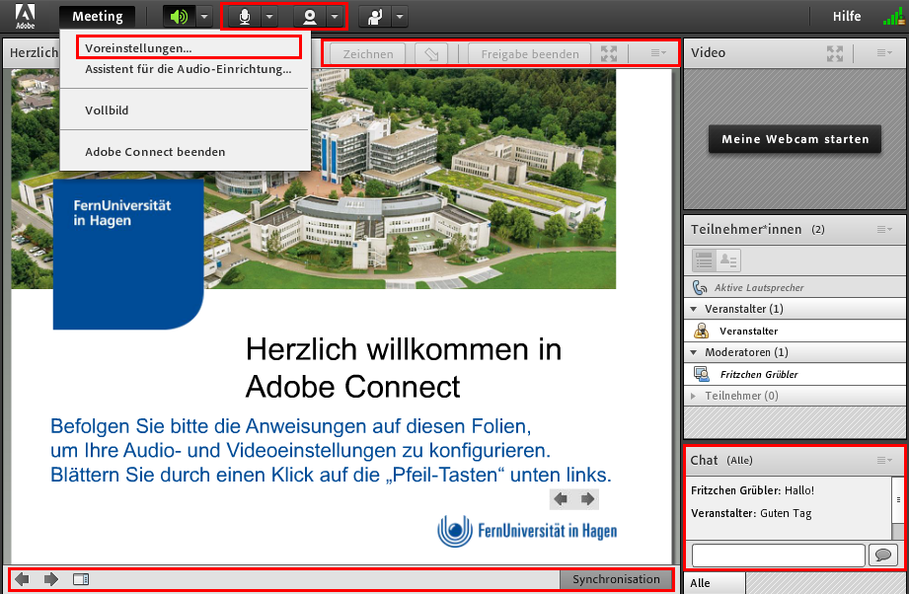Open the Chat pod options menu
909x594 pixels.
(884, 460)
